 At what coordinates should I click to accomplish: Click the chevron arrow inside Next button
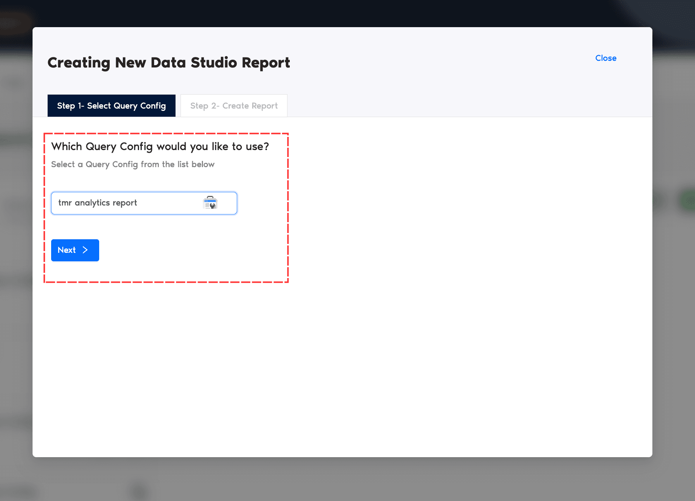[85, 250]
